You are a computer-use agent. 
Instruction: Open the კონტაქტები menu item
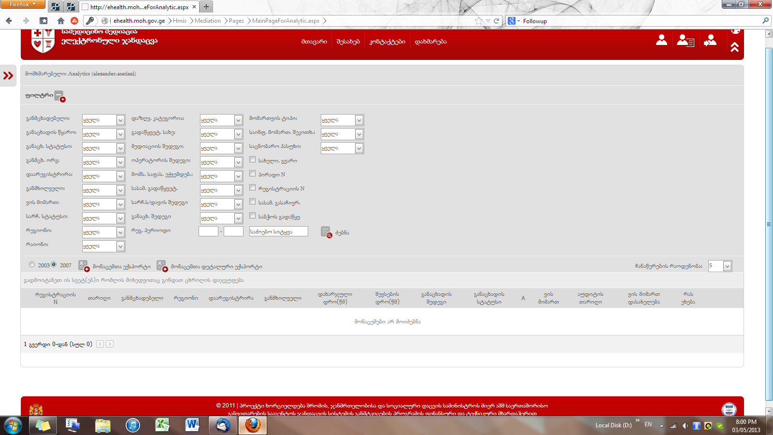tap(387, 42)
